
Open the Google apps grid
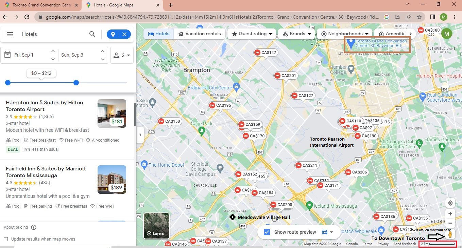click(431, 34)
